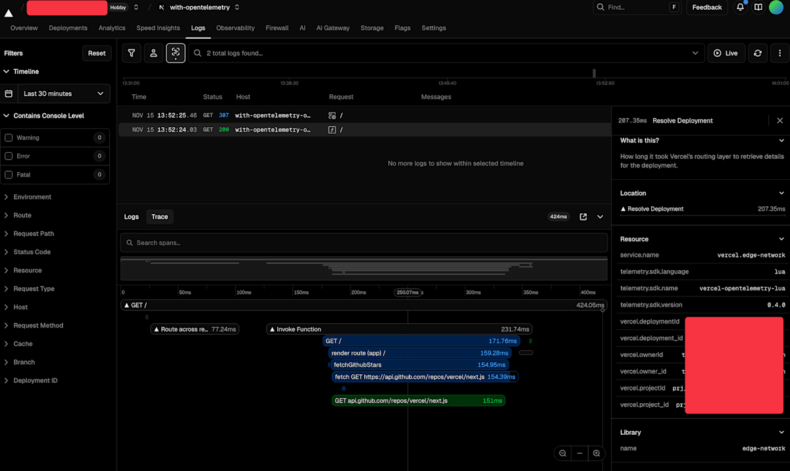Click the Feedback button
Viewport: 790px width, 471px height.
click(707, 7)
